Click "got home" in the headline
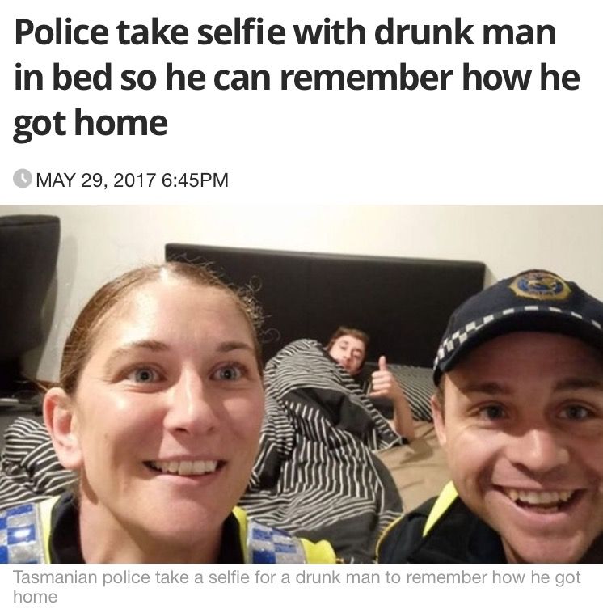The height and width of the screenshot is (609, 603). [x=91, y=124]
